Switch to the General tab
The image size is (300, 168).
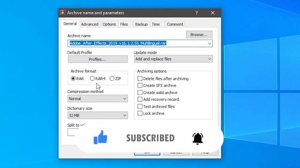70,24
